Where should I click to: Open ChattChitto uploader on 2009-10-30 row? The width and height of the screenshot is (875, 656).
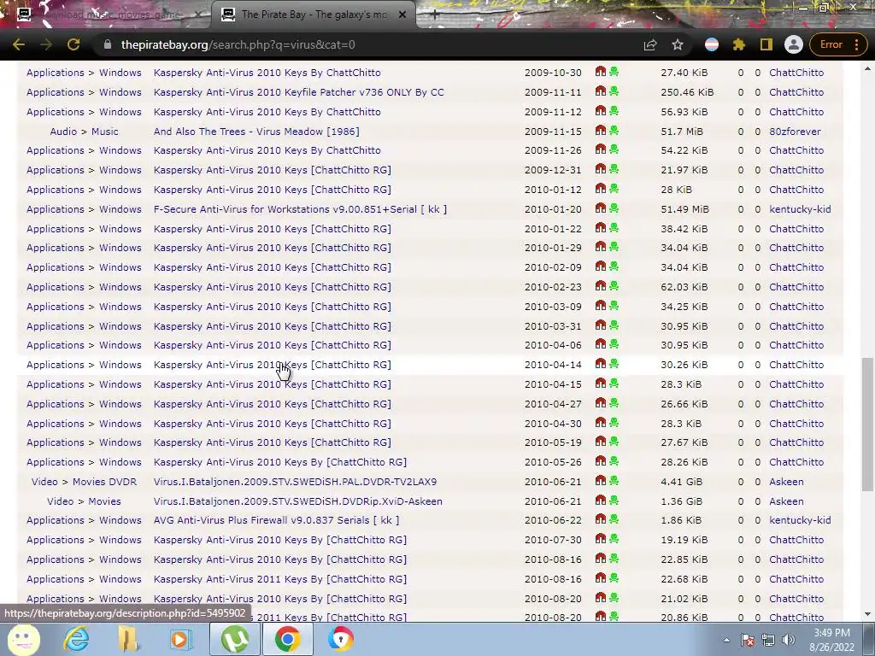tap(796, 73)
